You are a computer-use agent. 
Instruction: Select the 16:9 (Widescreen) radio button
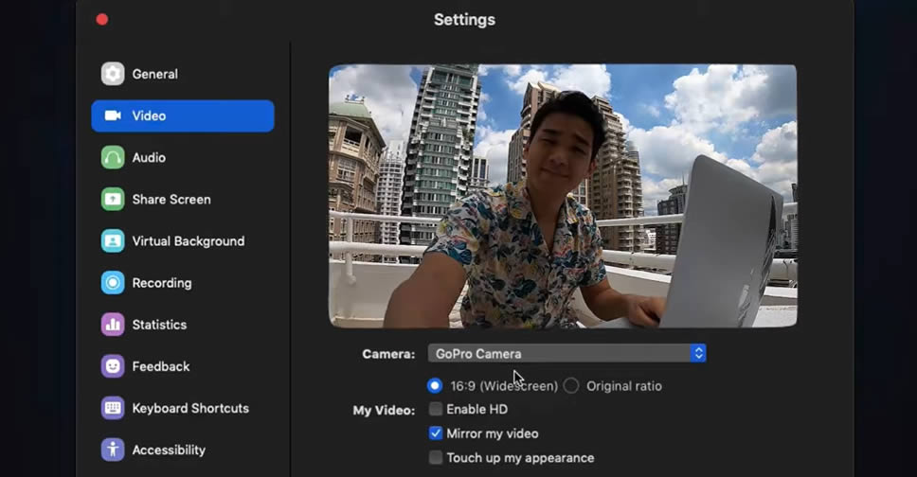tap(435, 385)
